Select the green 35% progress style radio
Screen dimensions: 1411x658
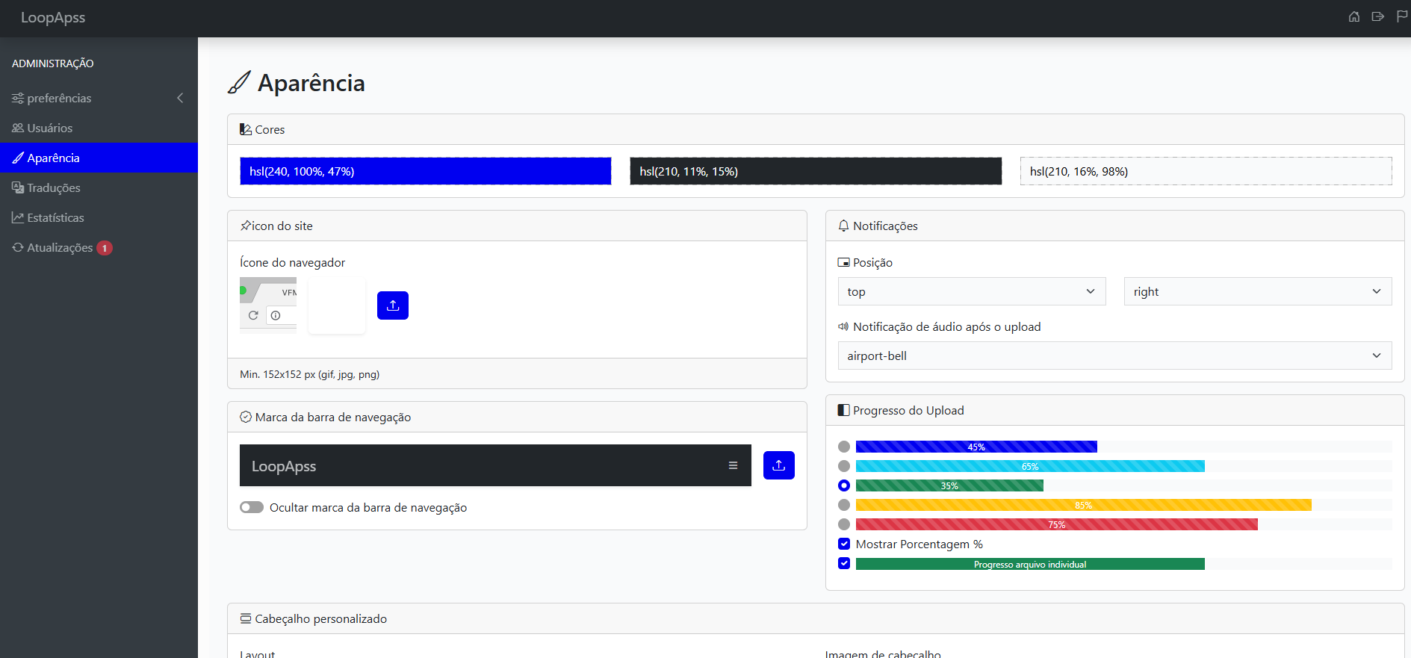(844, 485)
